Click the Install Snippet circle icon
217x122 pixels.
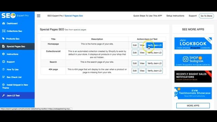point(3,85)
